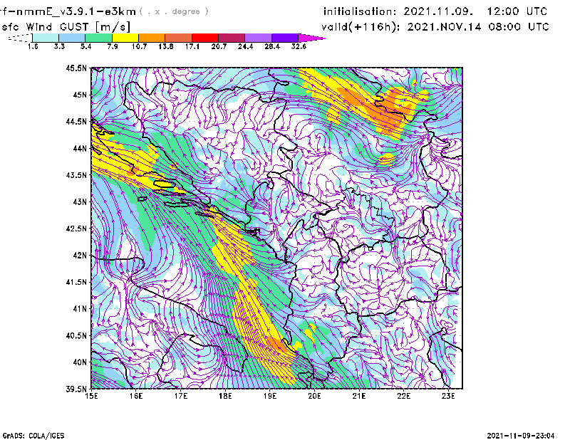
Task: Click the '17E' longitude label
Action: tap(181, 396)
